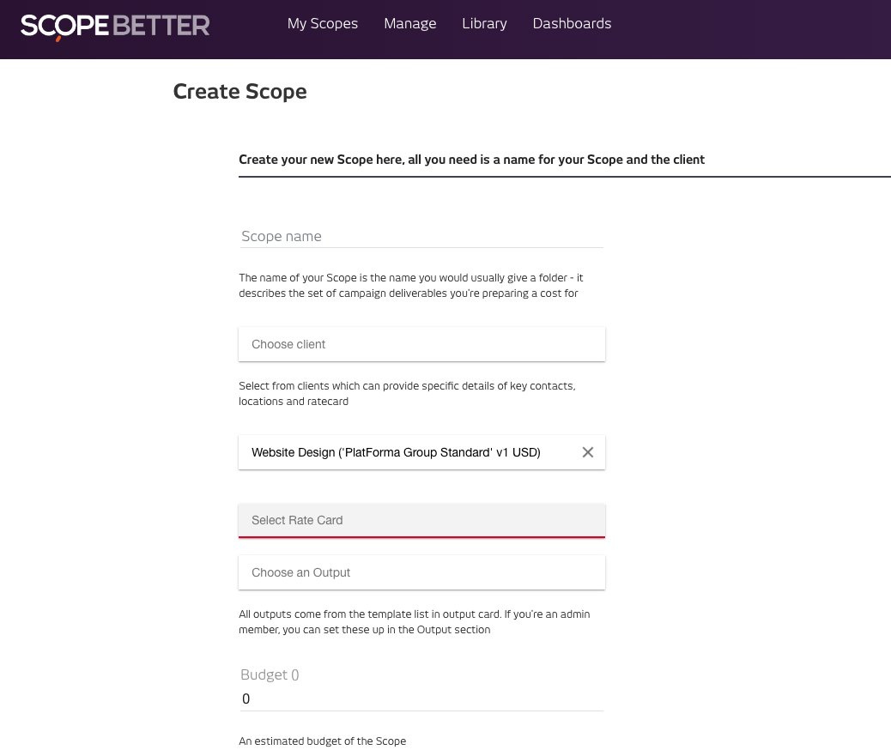
Task: Open the Library tab
Action: coord(484,23)
